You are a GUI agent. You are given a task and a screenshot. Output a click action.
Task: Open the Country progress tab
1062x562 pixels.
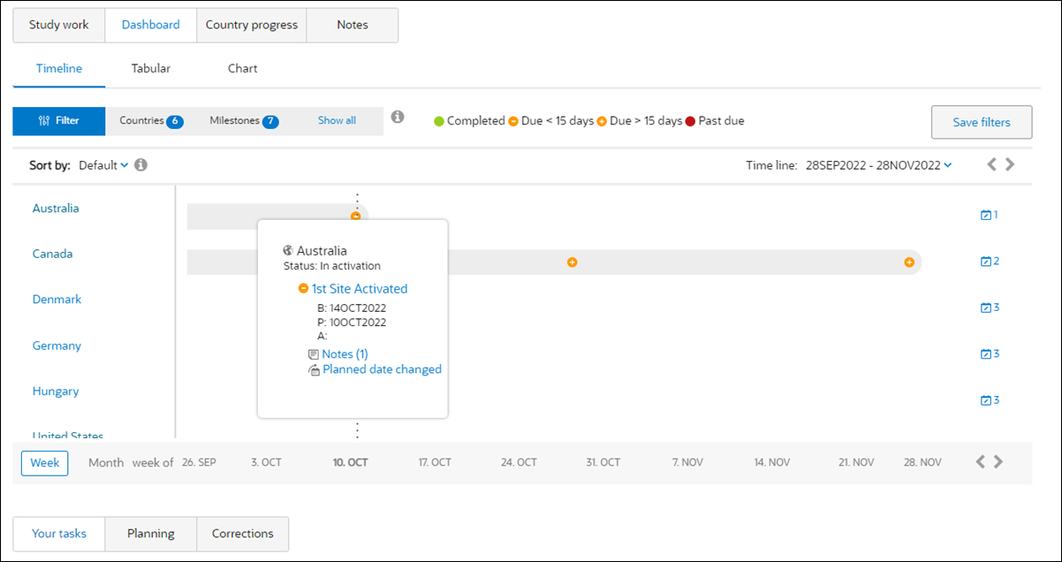(x=252, y=25)
